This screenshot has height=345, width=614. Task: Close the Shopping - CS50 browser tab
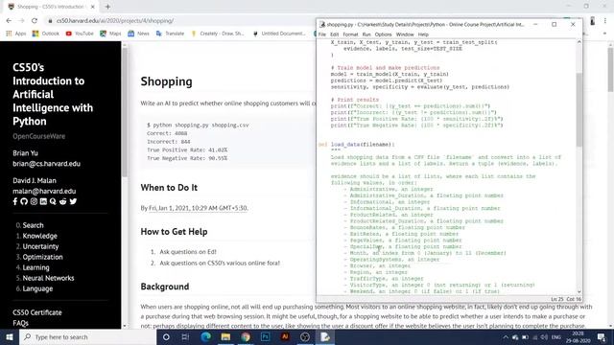click(92, 7)
